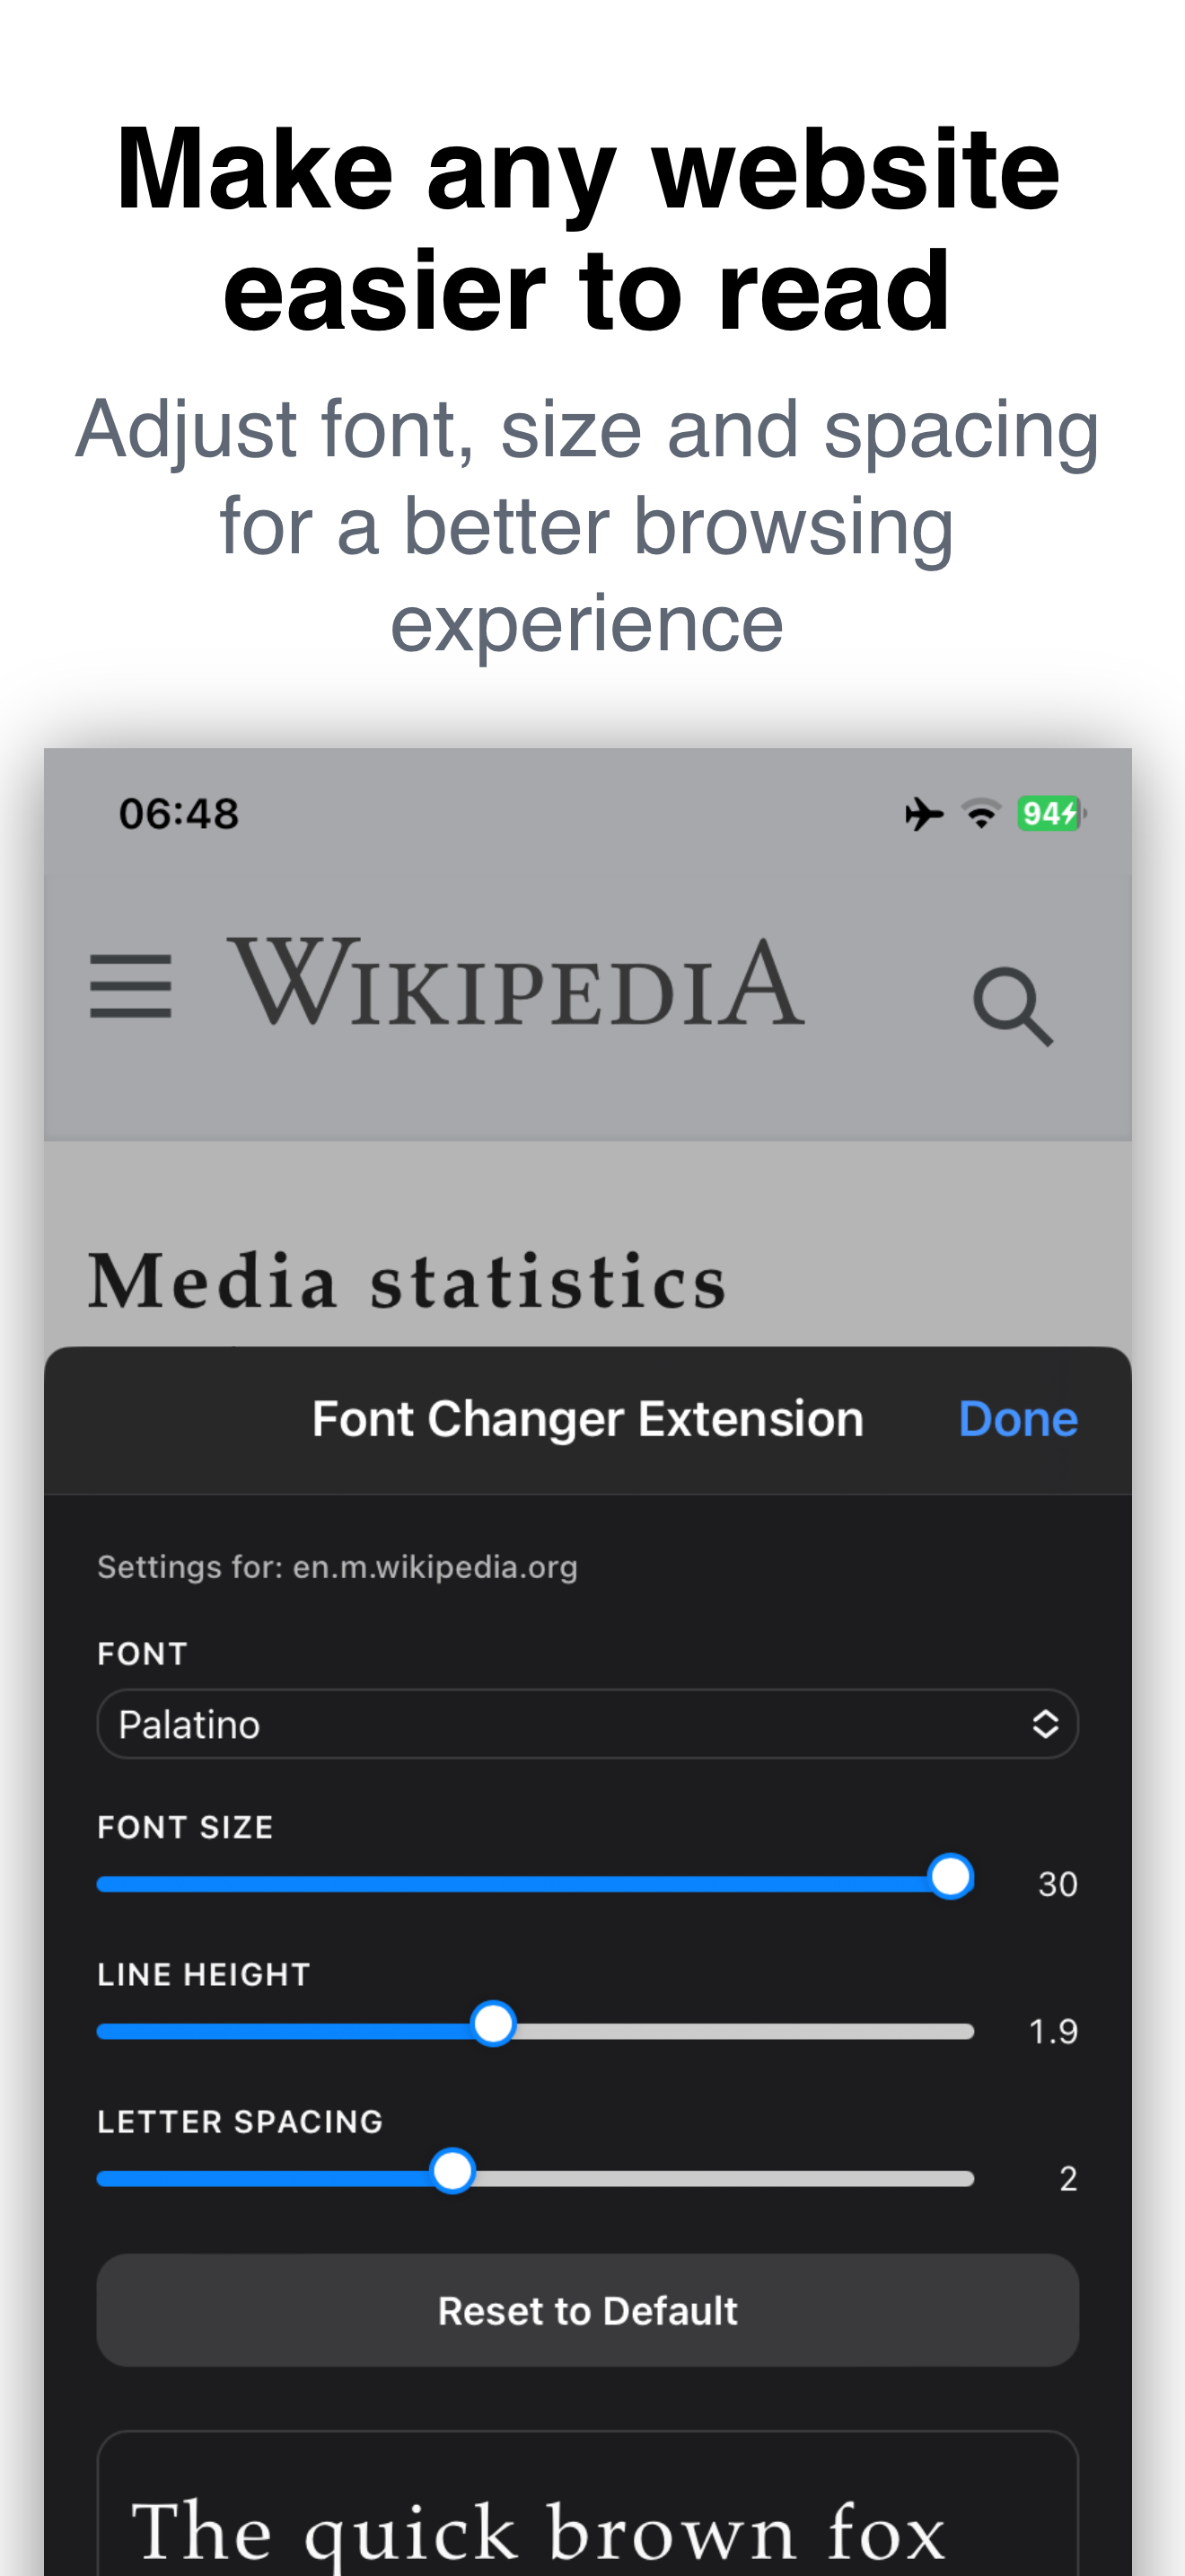Open the Palatino font dropdown

pyautogui.click(x=587, y=1724)
